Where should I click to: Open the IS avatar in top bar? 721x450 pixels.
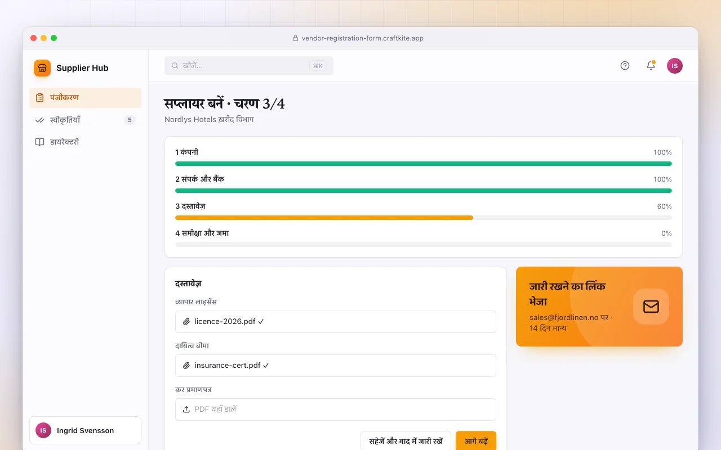[675, 66]
